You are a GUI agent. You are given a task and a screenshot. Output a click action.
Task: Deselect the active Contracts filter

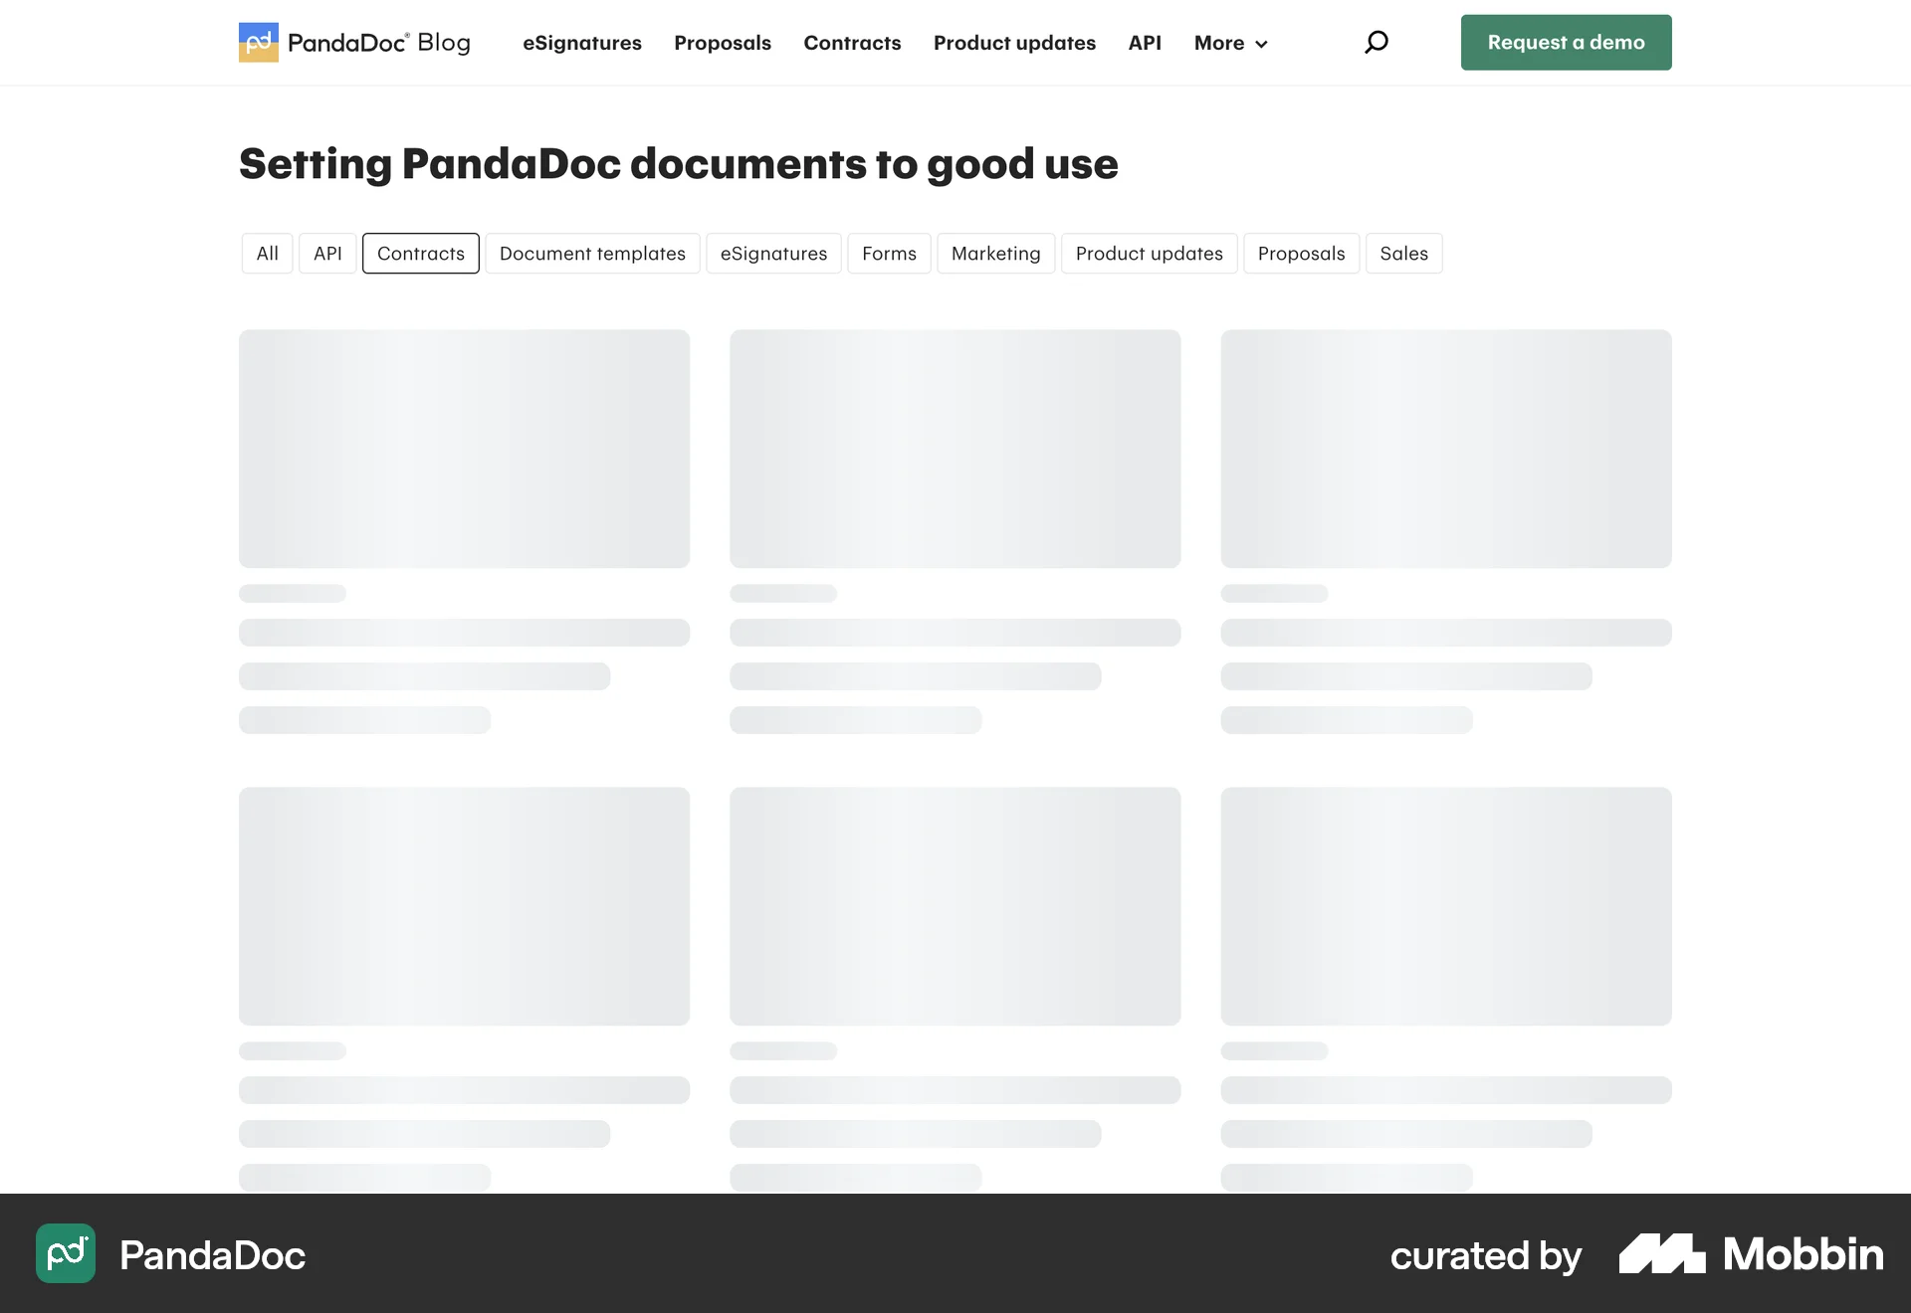[x=420, y=254]
